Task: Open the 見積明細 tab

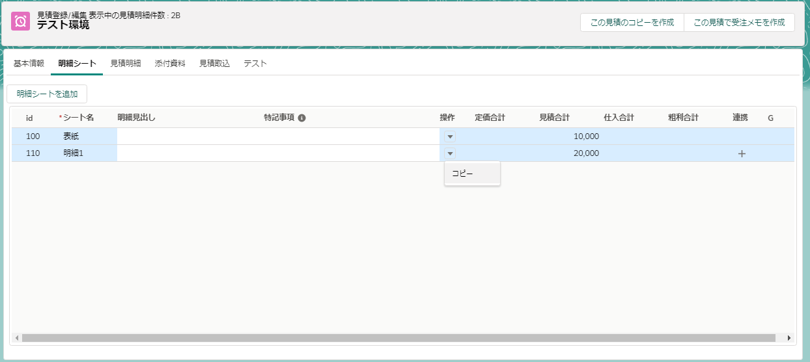Action: (126, 64)
